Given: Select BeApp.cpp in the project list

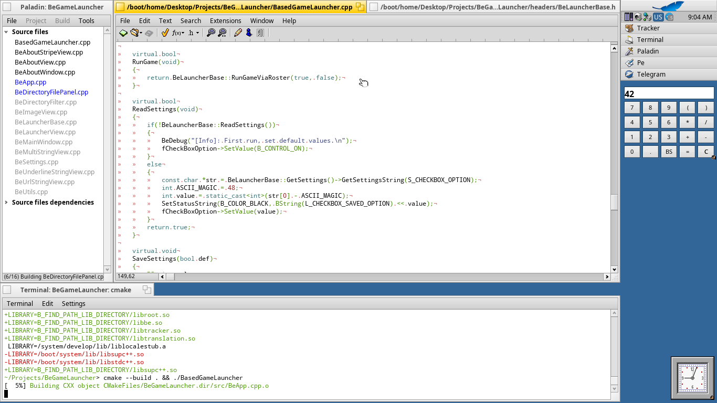Looking at the screenshot, I should click(x=30, y=82).
